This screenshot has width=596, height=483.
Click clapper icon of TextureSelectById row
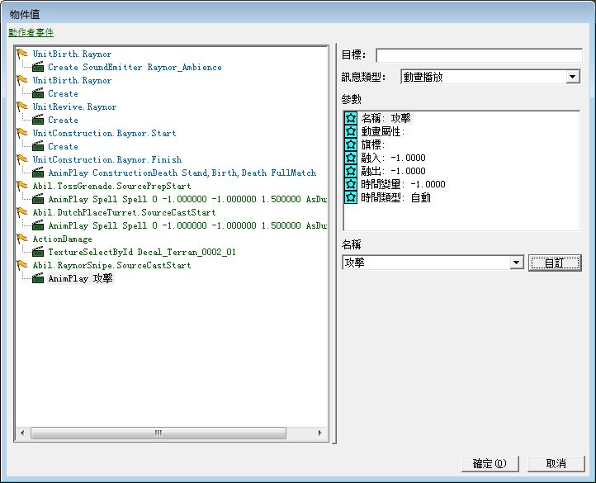click(38, 252)
